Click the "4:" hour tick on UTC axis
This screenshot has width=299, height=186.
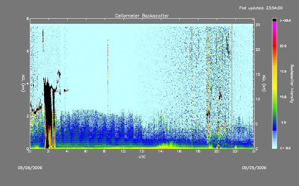click(x=68, y=151)
